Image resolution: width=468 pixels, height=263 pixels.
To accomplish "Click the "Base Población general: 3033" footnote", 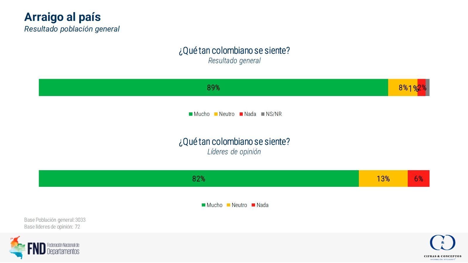I will point(55,220).
